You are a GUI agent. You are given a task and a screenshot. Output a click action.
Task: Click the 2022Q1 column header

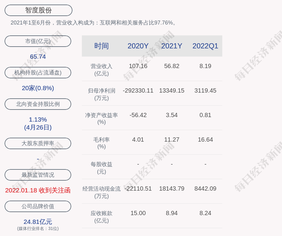pyautogui.click(x=205, y=46)
